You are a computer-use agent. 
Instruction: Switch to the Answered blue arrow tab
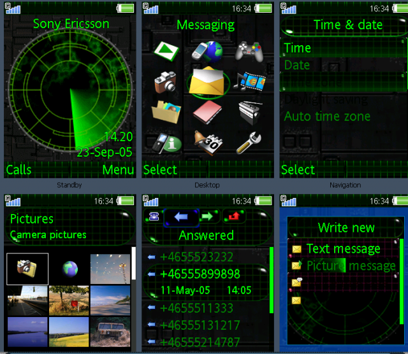coord(181,216)
